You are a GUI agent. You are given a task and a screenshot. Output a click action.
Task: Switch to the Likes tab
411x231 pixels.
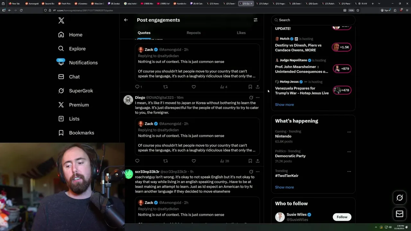(x=241, y=33)
